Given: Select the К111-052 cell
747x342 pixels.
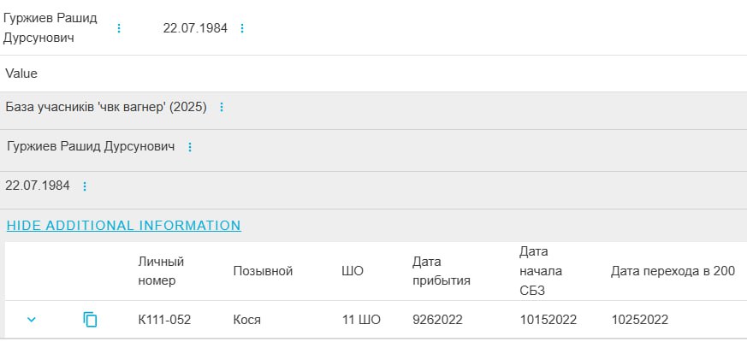Looking at the screenshot, I should (164, 320).
